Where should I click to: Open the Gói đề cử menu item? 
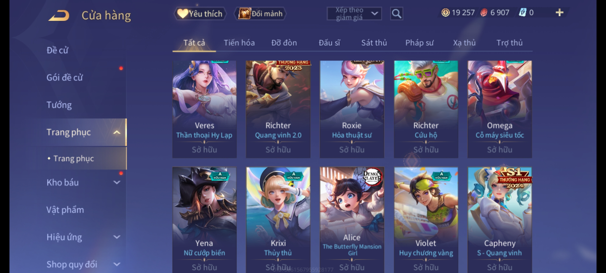tap(65, 77)
